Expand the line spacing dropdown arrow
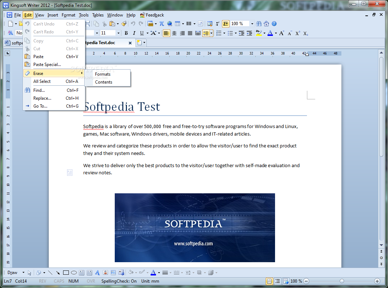Viewport: 388px width, 288px height. click(211, 33)
